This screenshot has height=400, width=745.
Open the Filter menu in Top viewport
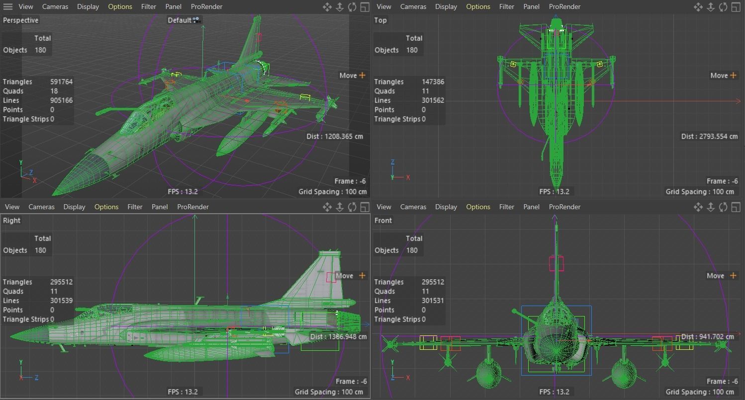pyautogui.click(x=507, y=6)
